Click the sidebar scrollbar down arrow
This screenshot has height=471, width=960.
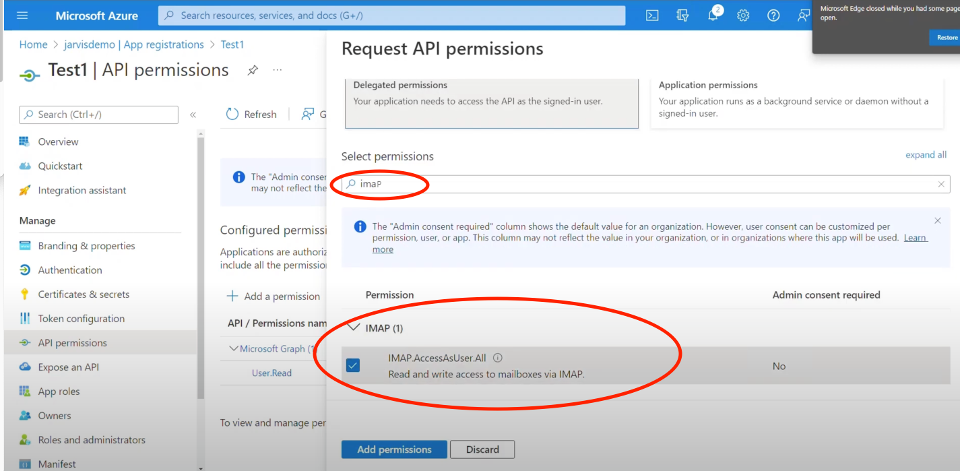coord(200,467)
